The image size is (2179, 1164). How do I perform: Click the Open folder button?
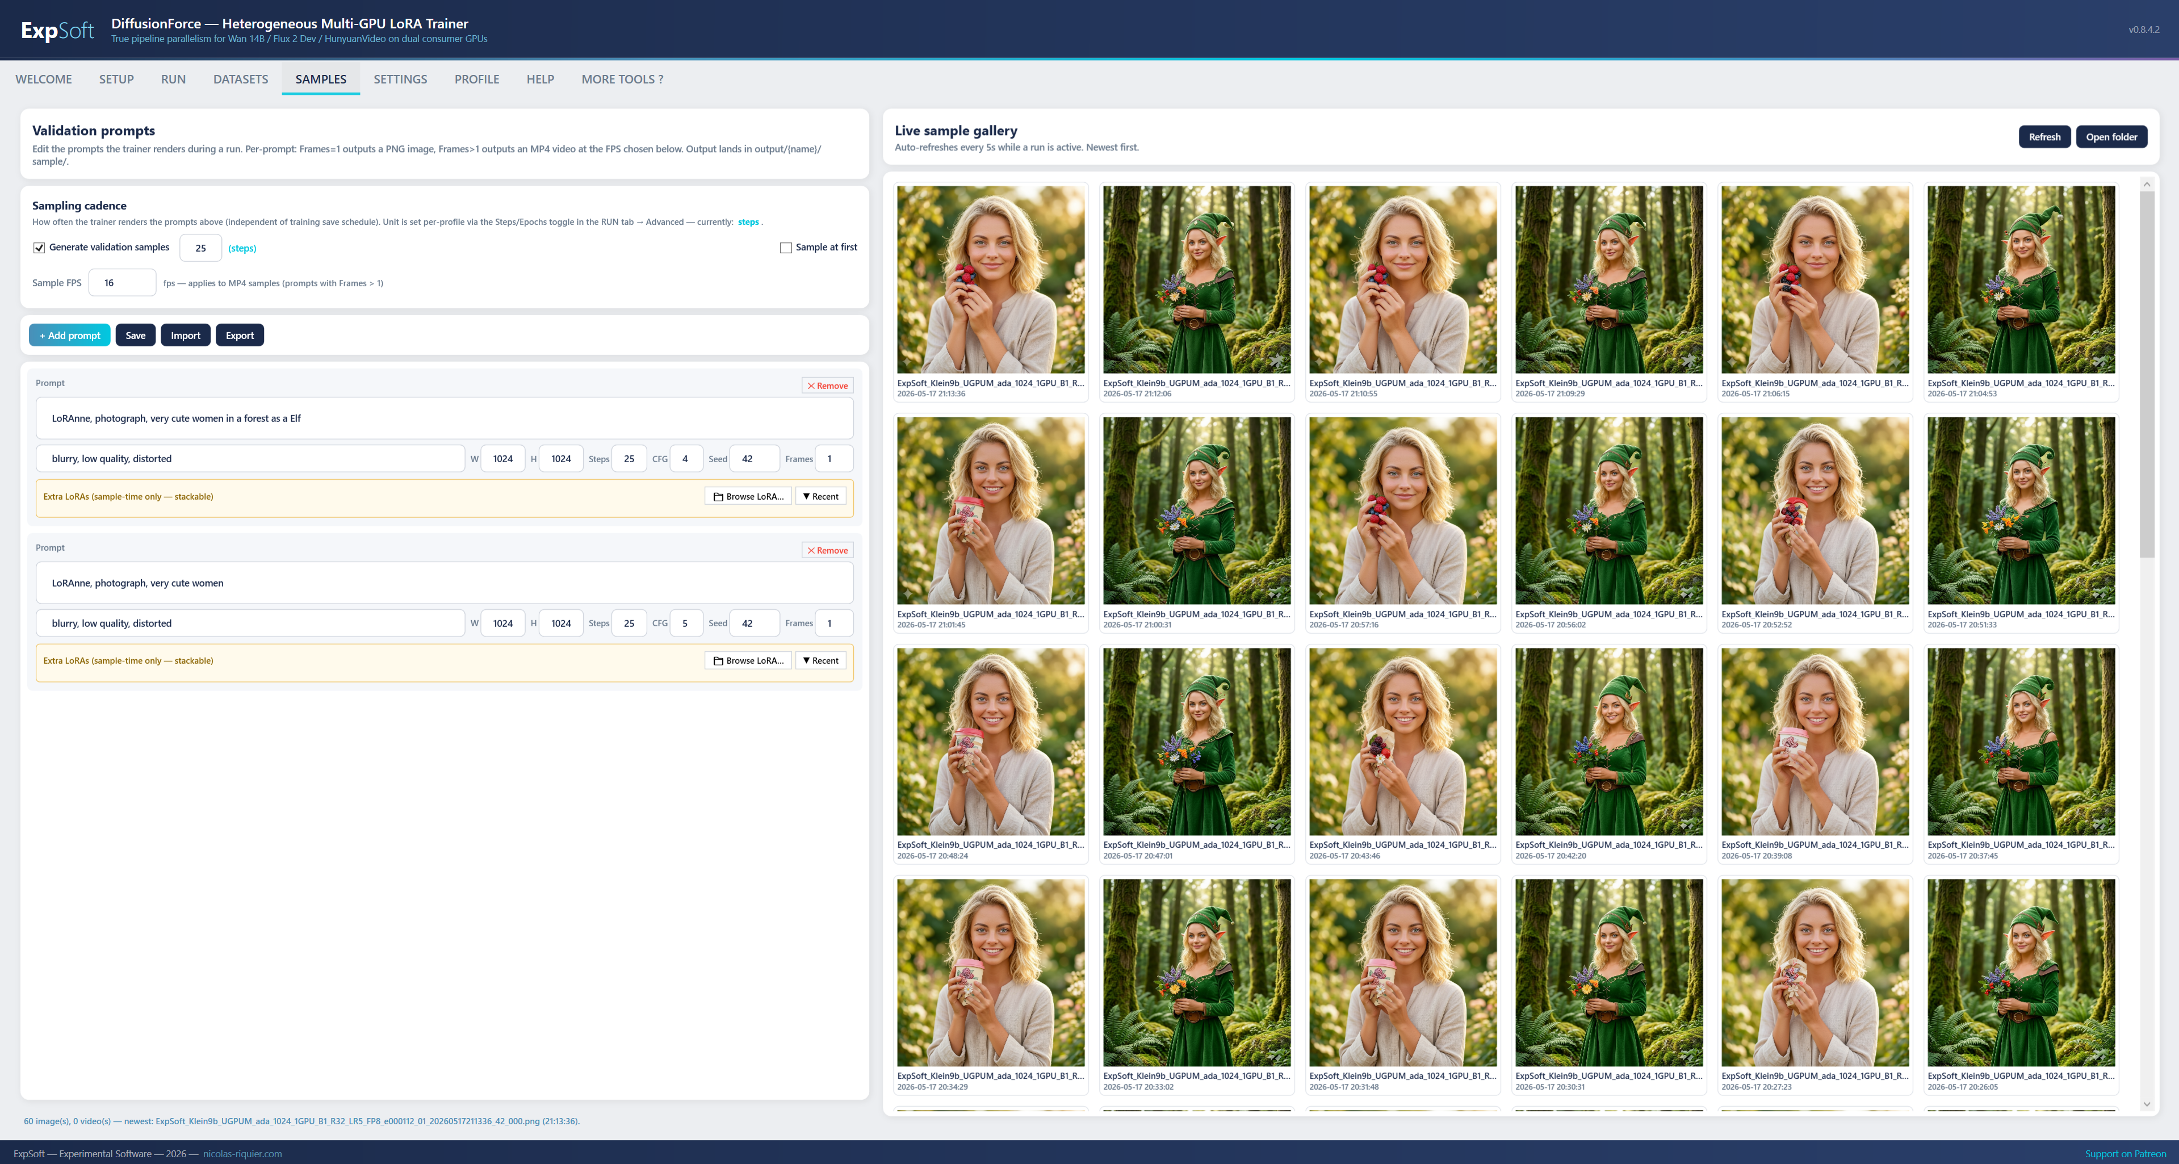pyautogui.click(x=2111, y=136)
